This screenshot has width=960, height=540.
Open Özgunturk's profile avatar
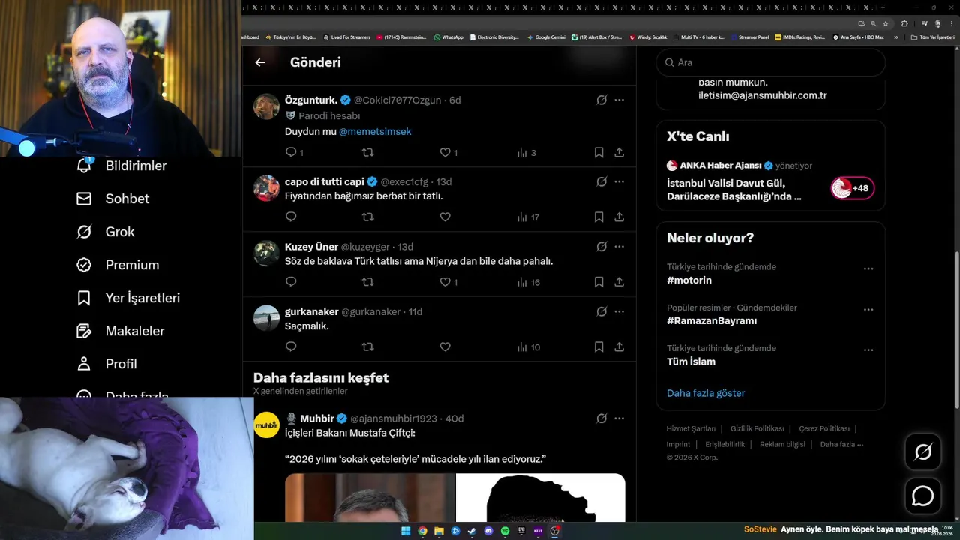point(266,106)
